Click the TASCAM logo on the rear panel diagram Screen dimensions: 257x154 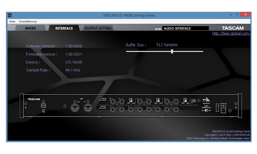pyautogui.click(x=34, y=99)
